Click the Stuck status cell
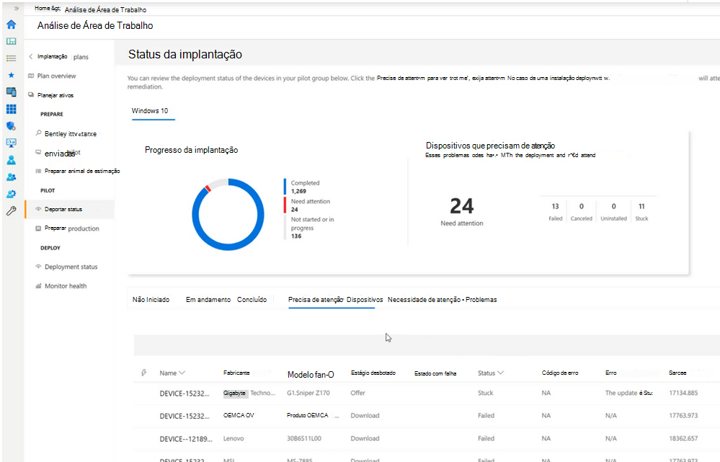Viewport: 720px width, 462px height. tap(485, 393)
